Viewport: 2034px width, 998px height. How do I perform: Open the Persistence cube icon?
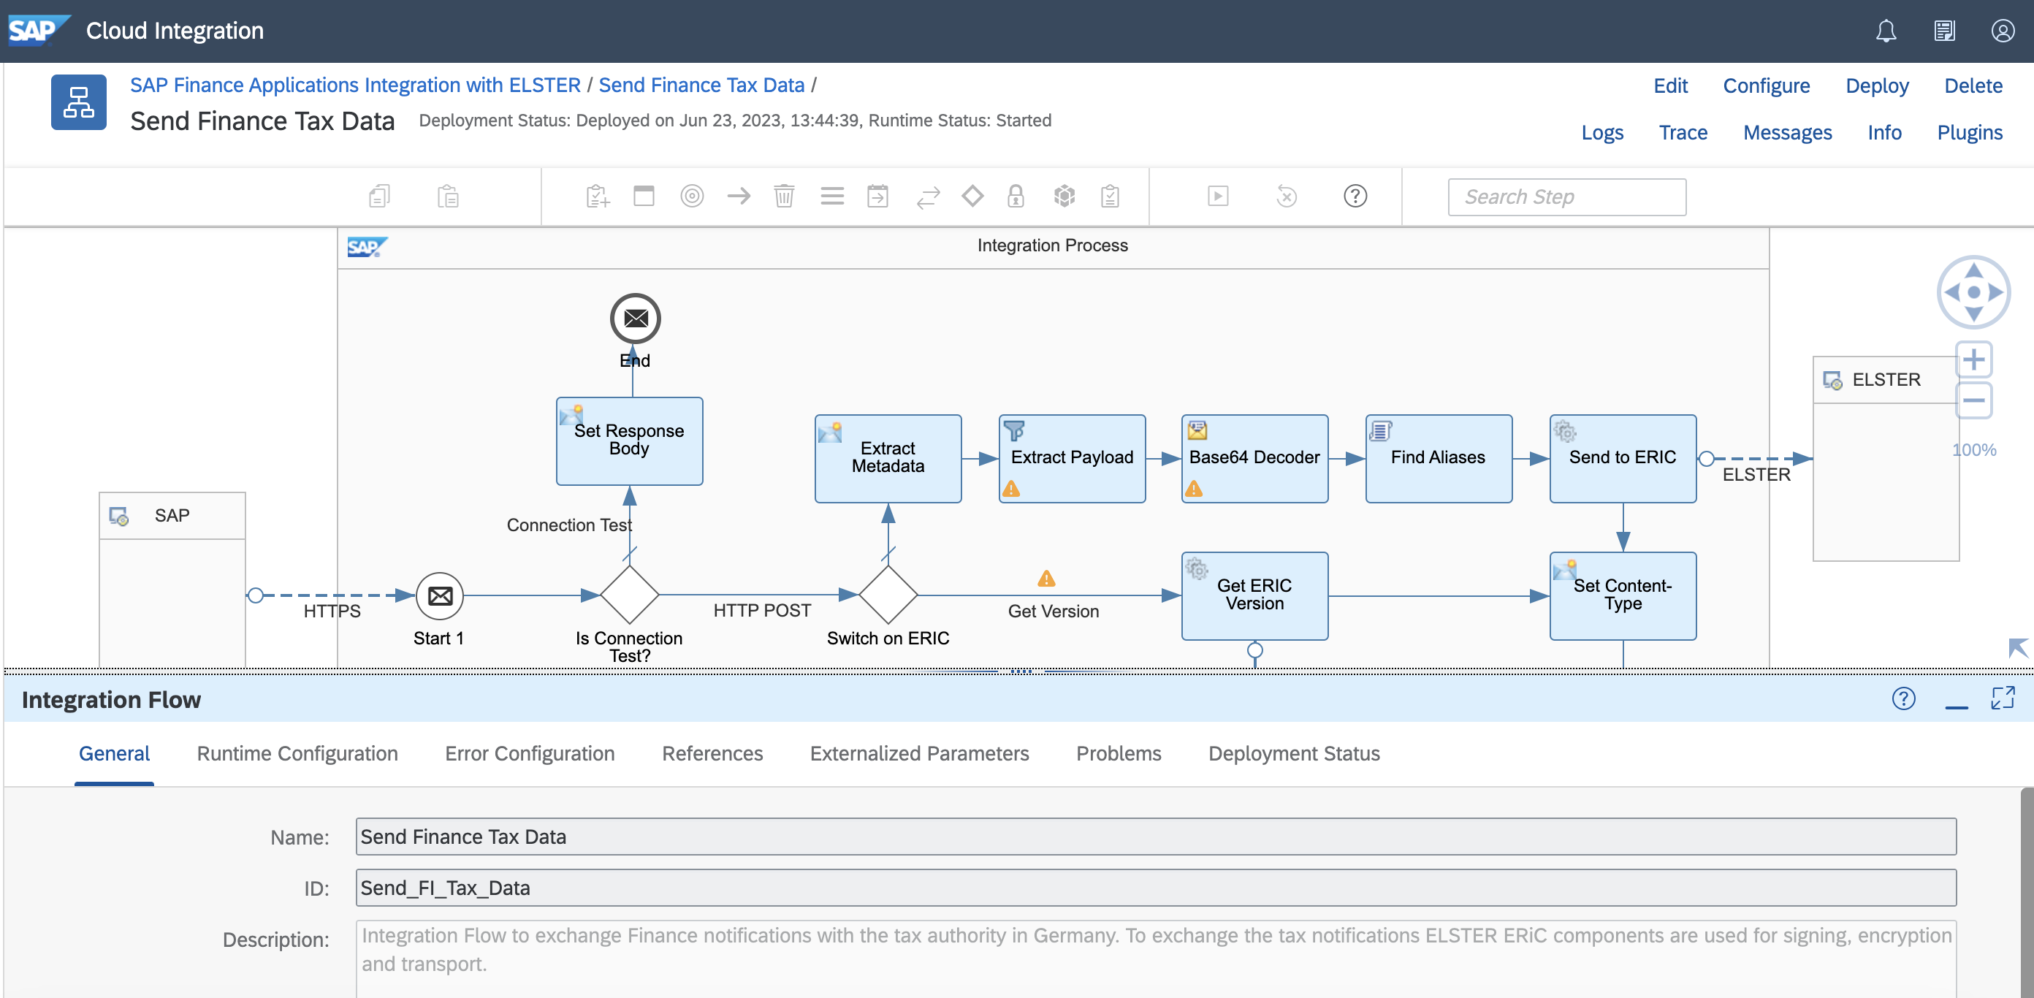coord(1064,196)
